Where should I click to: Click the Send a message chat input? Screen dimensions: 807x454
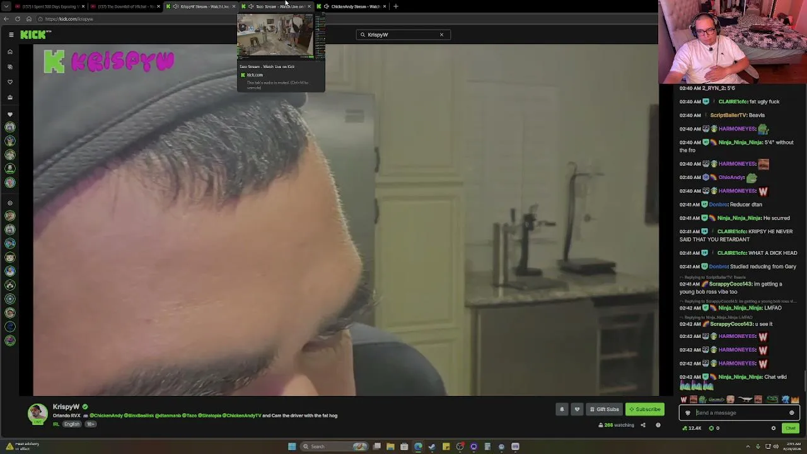740,413
